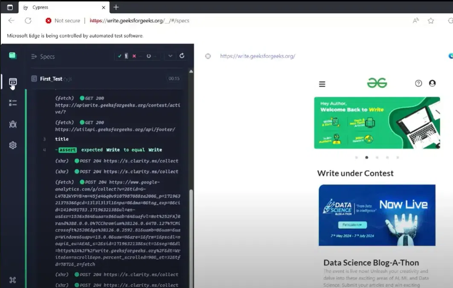Open Data Science Blog-A-Thon contest image
This screenshot has width=453, height=288.
pos(377,215)
